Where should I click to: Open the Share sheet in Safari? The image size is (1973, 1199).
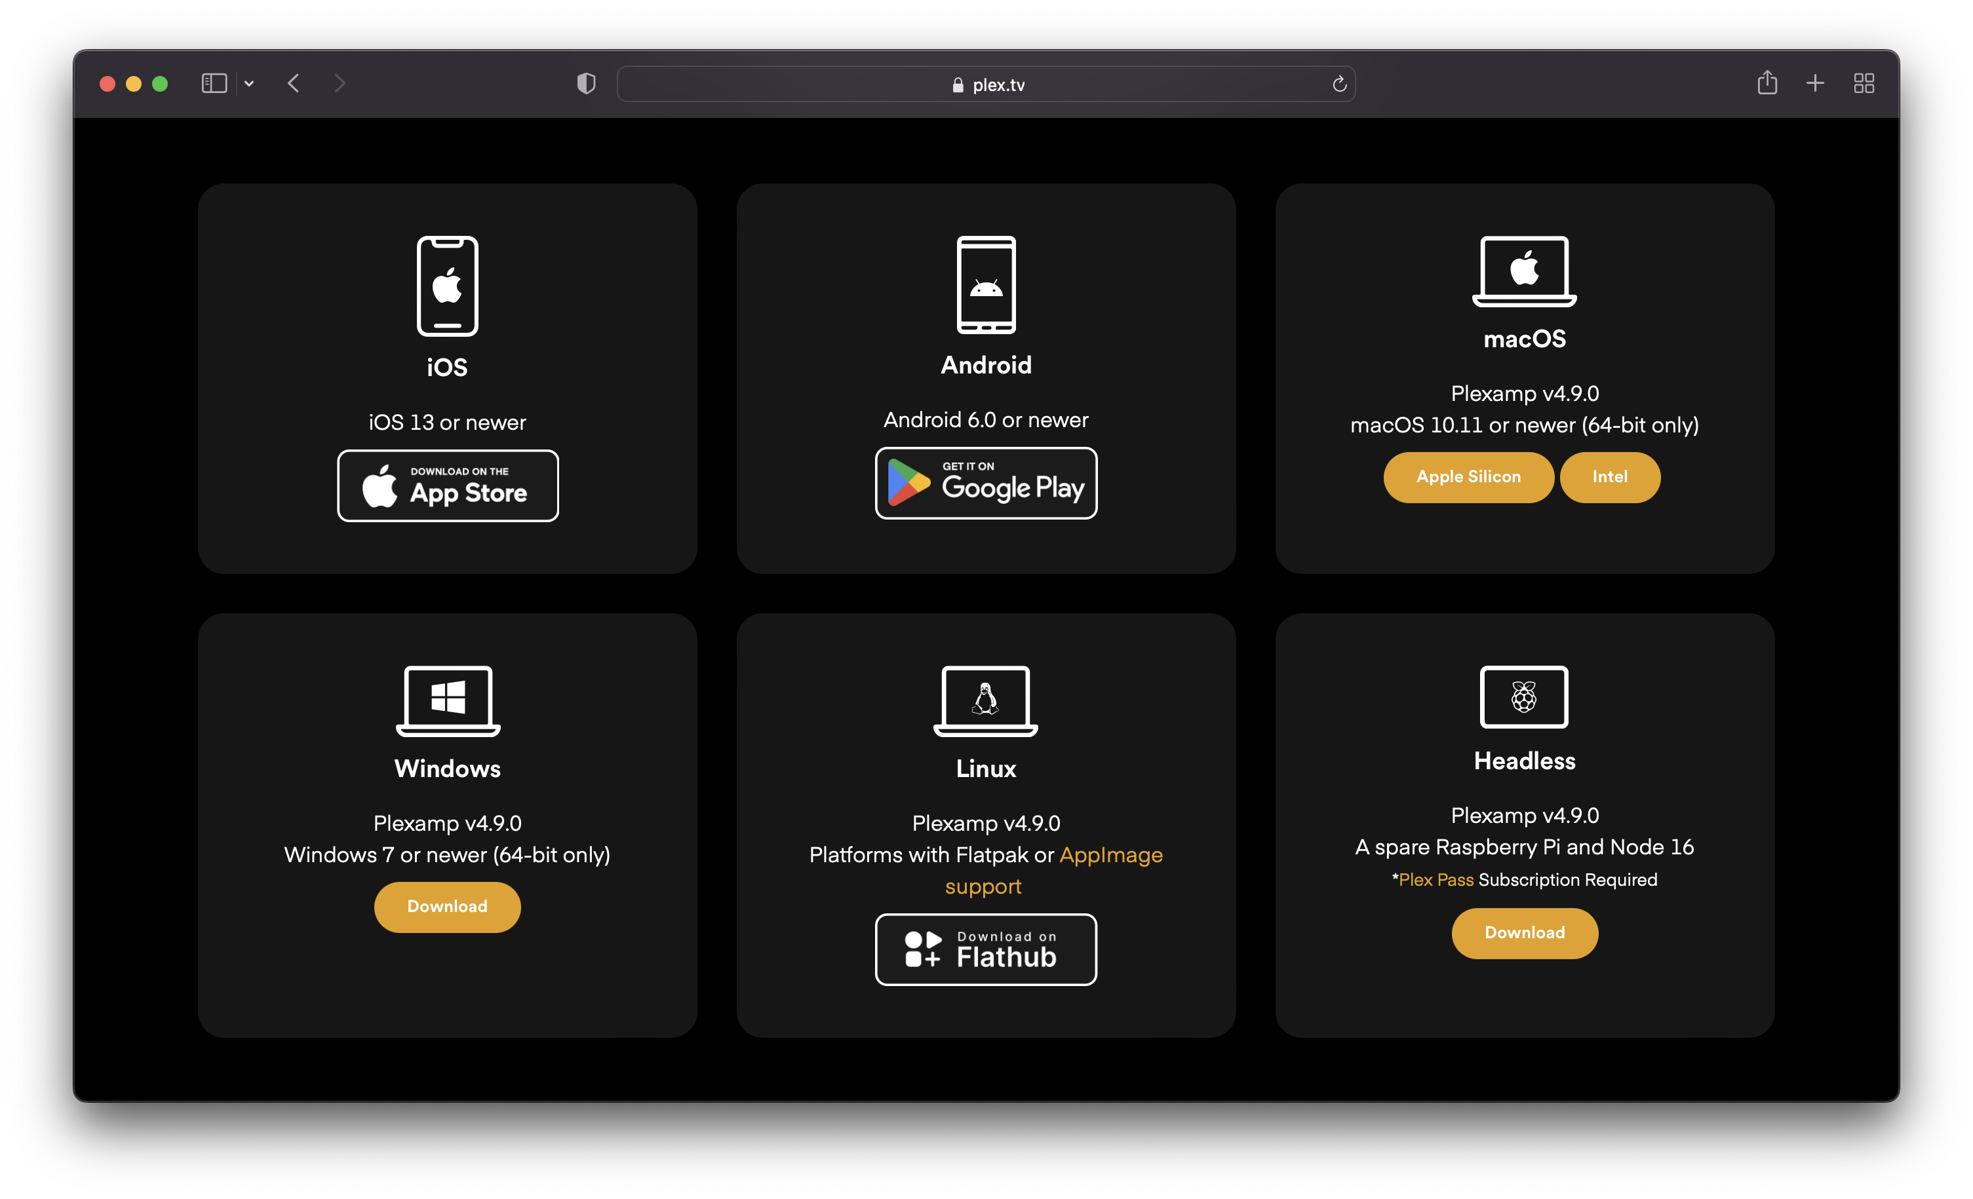pos(1767,83)
